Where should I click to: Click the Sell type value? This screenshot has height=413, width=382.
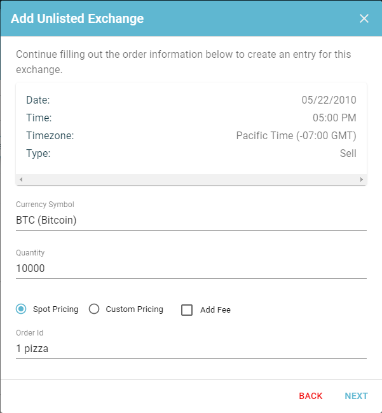click(x=348, y=153)
